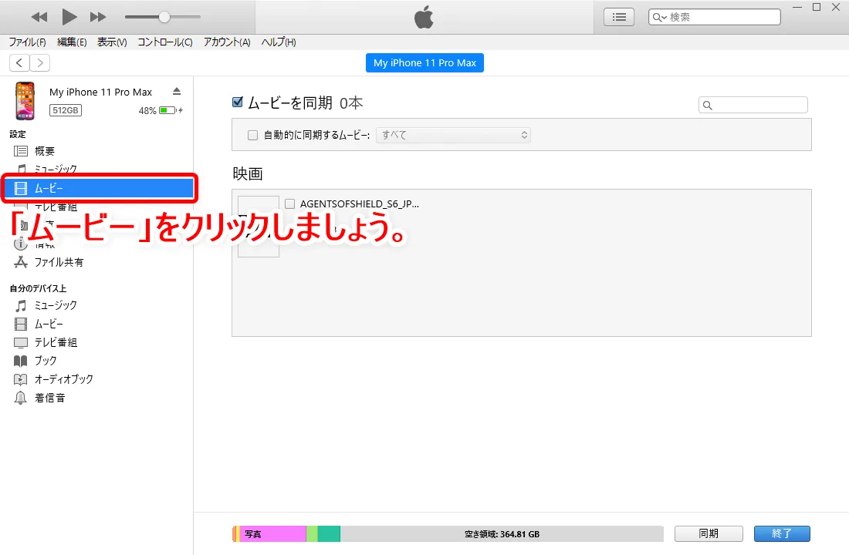This screenshot has width=849, height=555.
Task: Click the movie search field
Action: point(753,105)
